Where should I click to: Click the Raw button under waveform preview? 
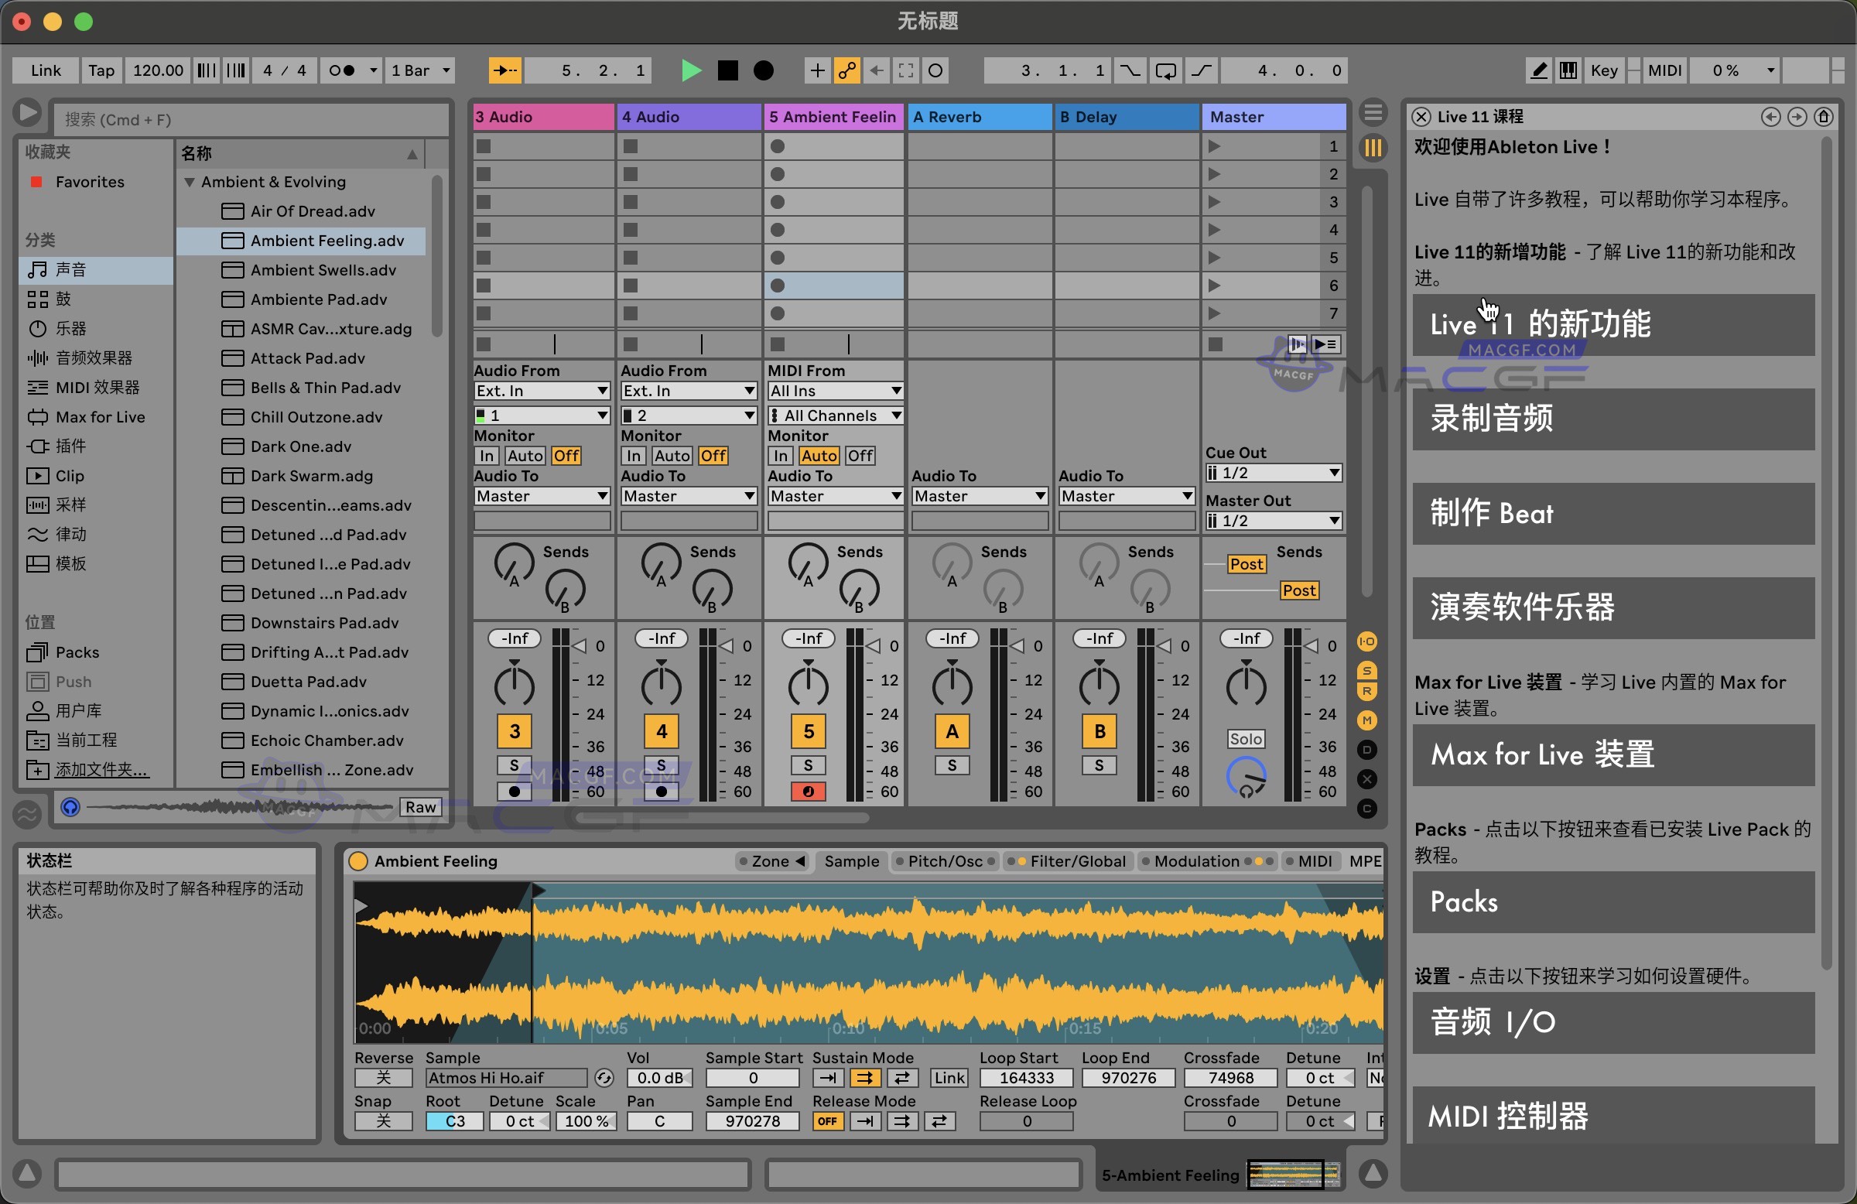coord(420,807)
